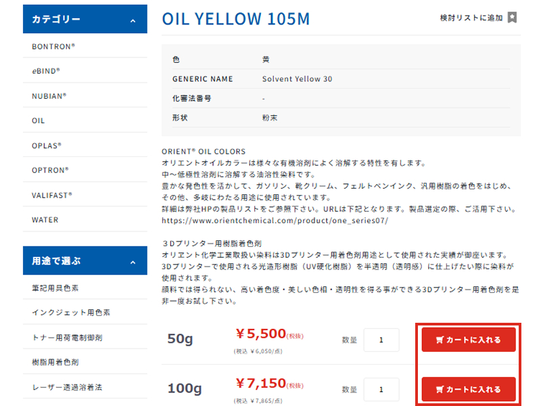The image size is (541, 406).
Task: Click the 100g quantity input field
Action: [381, 390]
